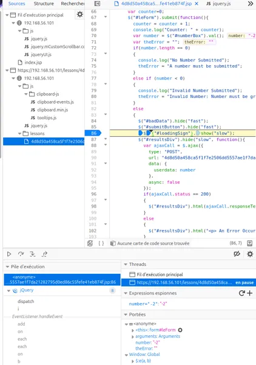The height and width of the screenshot is (365, 256).
Task: Close the 4d8d50a458ca5...fe41eb874f.jsp tab
Action: [197, 4]
